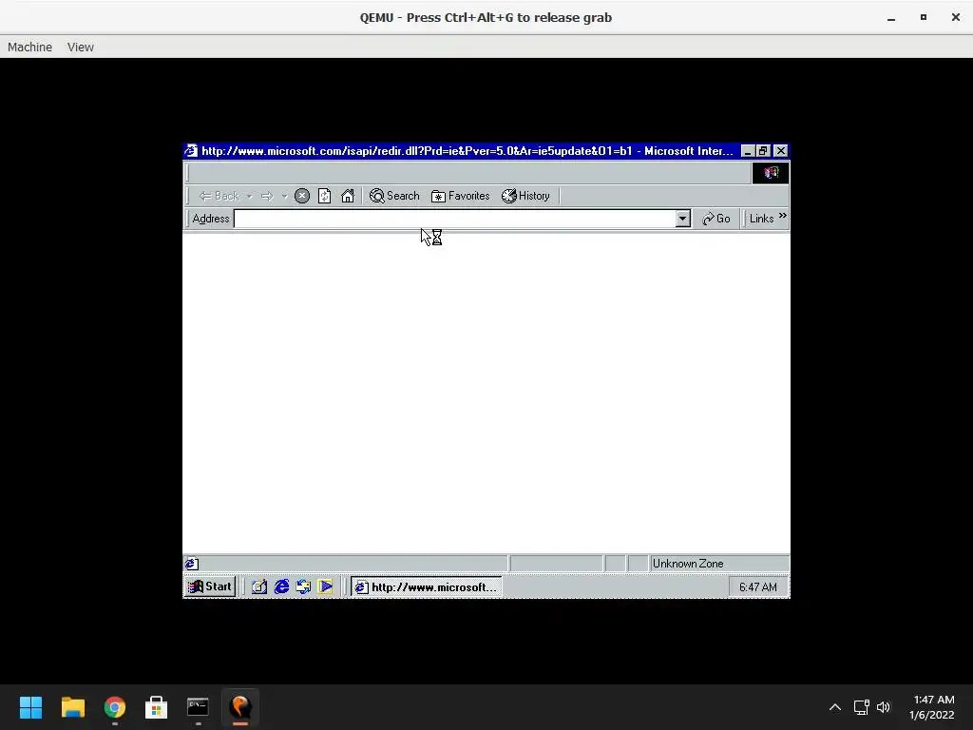Open the network status tray icon
Viewport: 973px width, 730px height.
[x=861, y=707]
